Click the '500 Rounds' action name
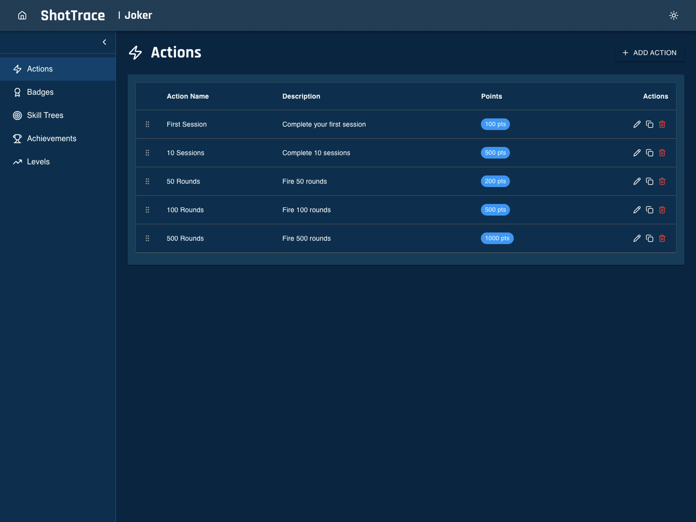The width and height of the screenshot is (696, 522). pos(185,238)
